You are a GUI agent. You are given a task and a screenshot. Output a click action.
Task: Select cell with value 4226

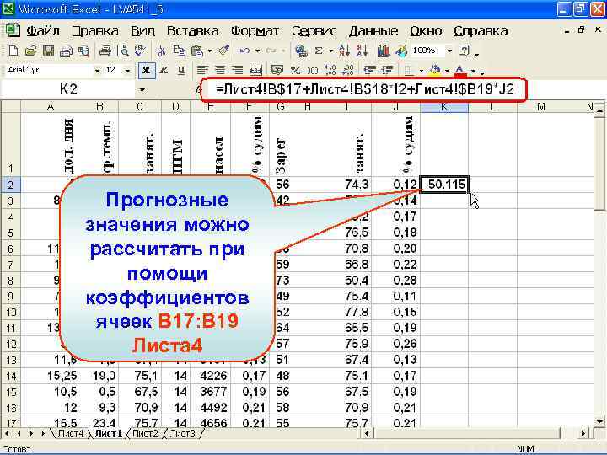210,376
